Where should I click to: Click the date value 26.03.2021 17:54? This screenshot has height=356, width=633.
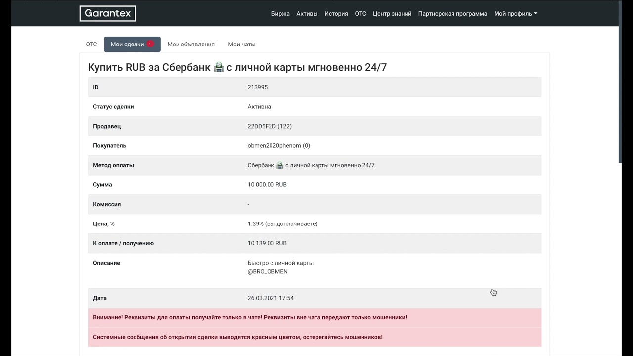click(271, 298)
